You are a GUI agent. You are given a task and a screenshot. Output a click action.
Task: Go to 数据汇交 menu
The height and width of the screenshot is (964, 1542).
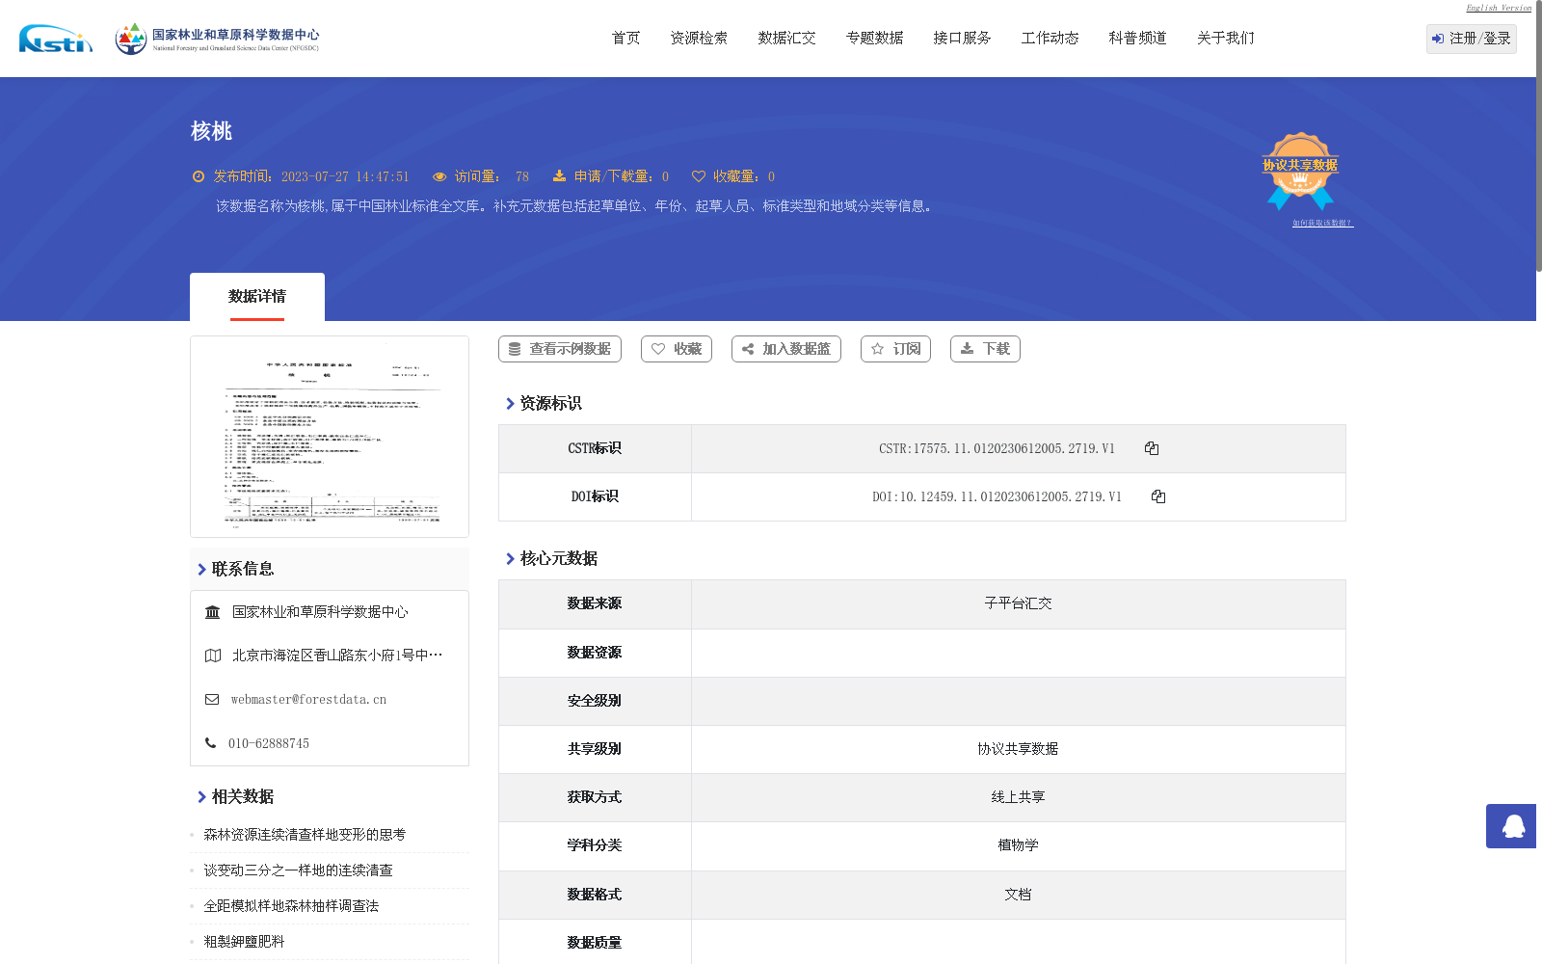coord(786,39)
